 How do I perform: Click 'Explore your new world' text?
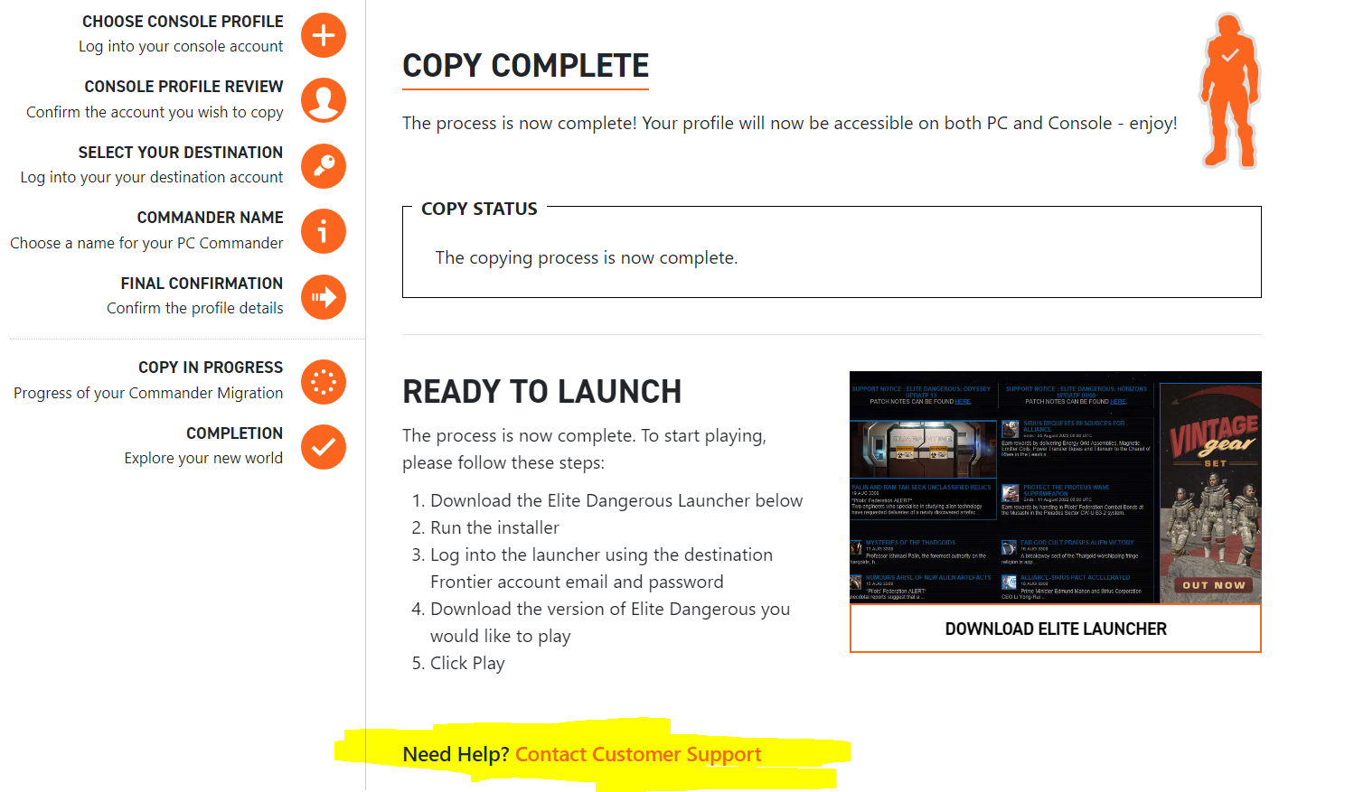[203, 458]
